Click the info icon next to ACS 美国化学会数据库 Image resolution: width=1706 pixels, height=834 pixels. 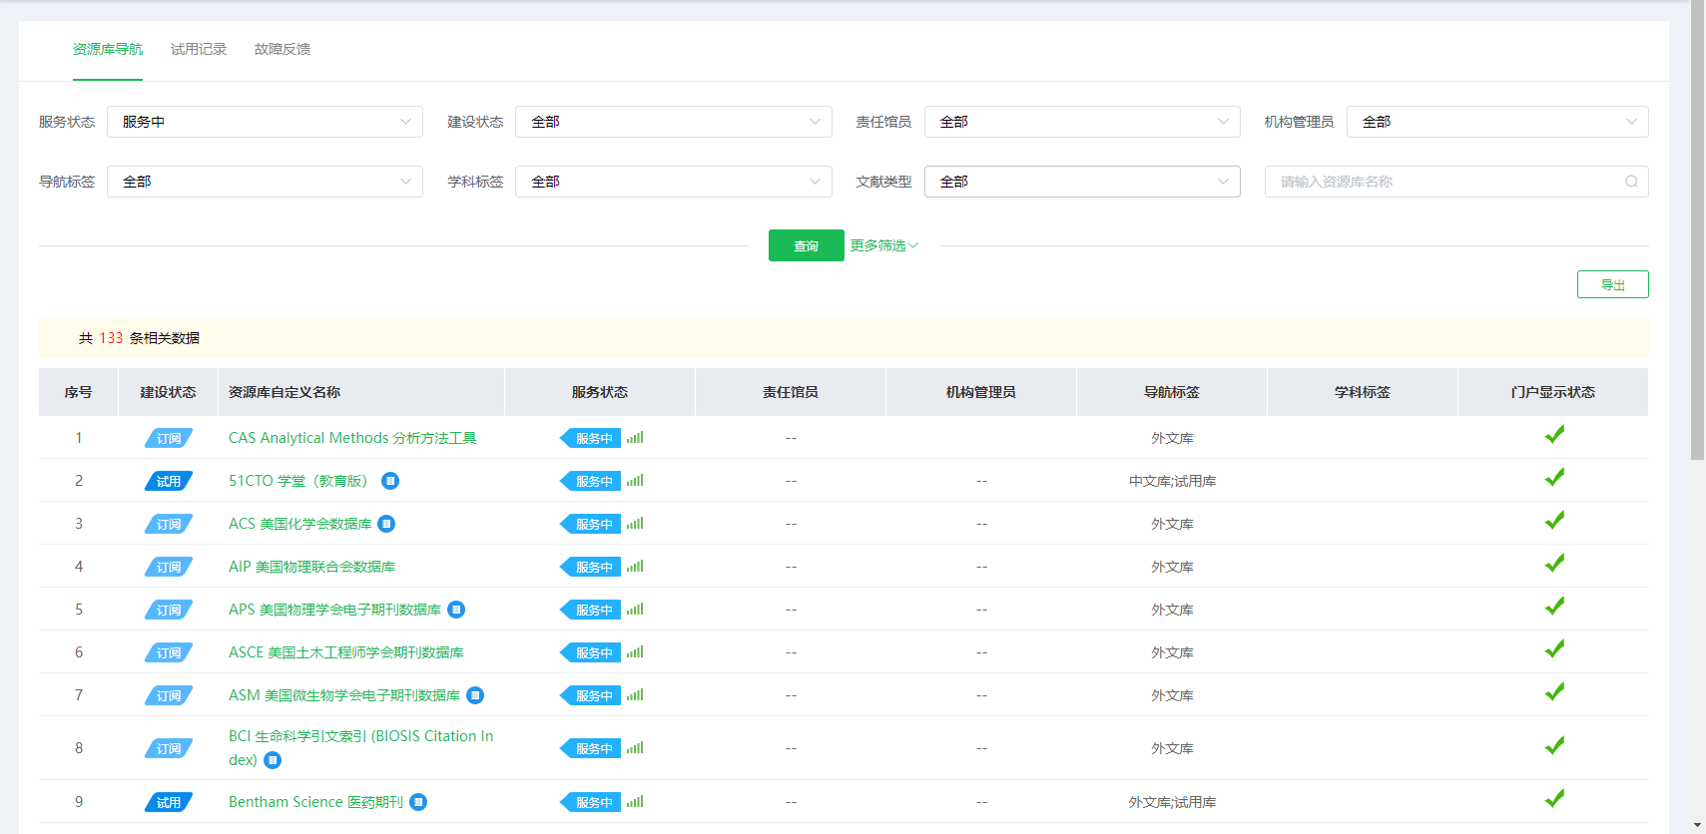[x=386, y=524]
